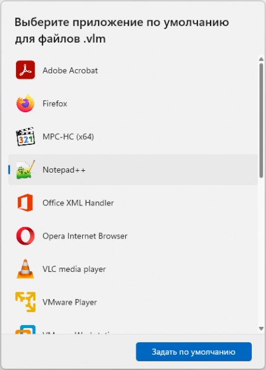Screen dimensions: 266x370
Task: Click the scrollbar up arrow
Action: click(261, 59)
